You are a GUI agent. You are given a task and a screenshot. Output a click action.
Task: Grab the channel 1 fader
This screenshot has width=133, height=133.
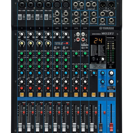20,127
